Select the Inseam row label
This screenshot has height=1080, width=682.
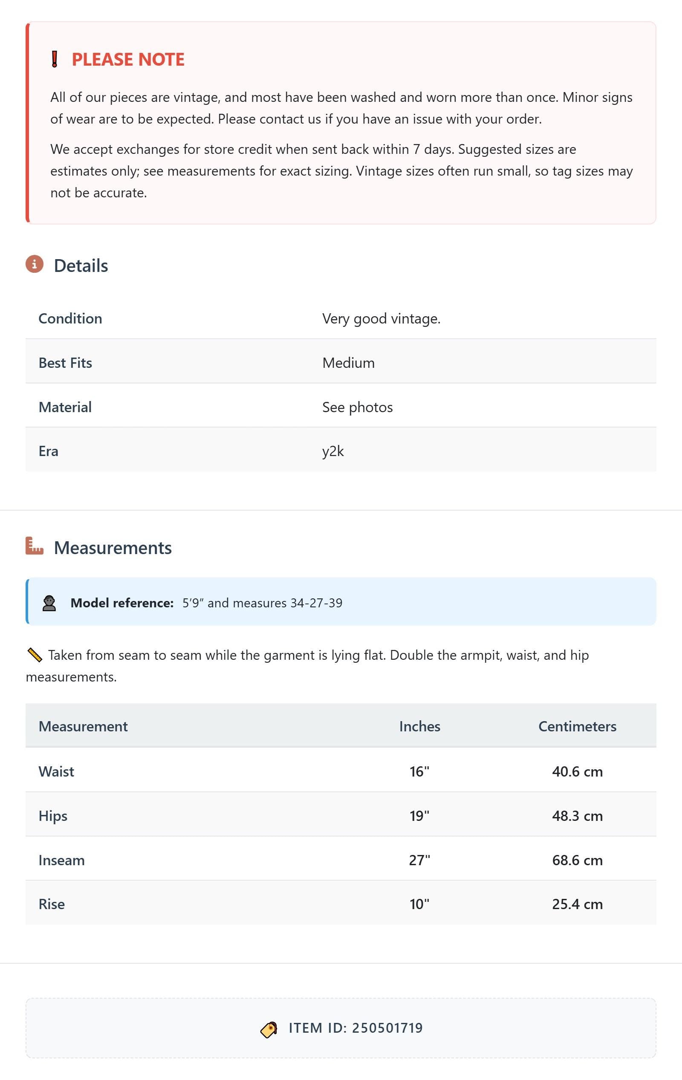61,860
